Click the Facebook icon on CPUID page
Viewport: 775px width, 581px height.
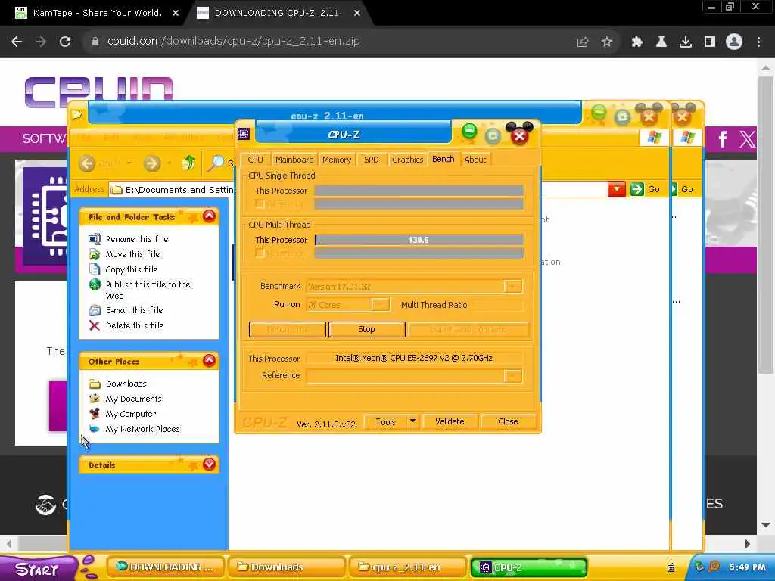[x=722, y=139]
